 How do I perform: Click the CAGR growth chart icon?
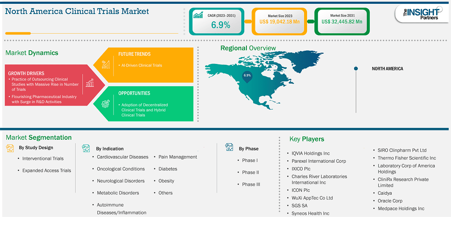[198, 15]
